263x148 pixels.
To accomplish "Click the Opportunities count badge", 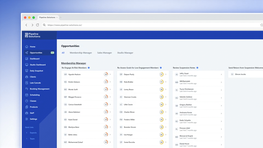I will (52, 53).
